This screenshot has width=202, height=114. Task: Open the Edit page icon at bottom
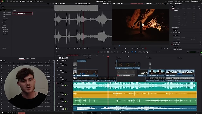click(x=92, y=113)
